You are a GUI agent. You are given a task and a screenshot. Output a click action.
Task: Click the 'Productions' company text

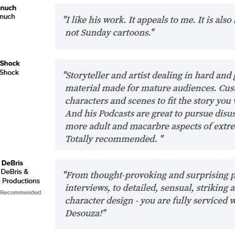(21, 181)
